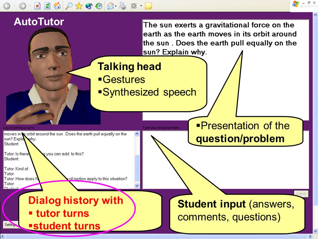Click the AutoTutor title text
The height and width of the screenshot is (239, 318).
click(x=39, y=22)
